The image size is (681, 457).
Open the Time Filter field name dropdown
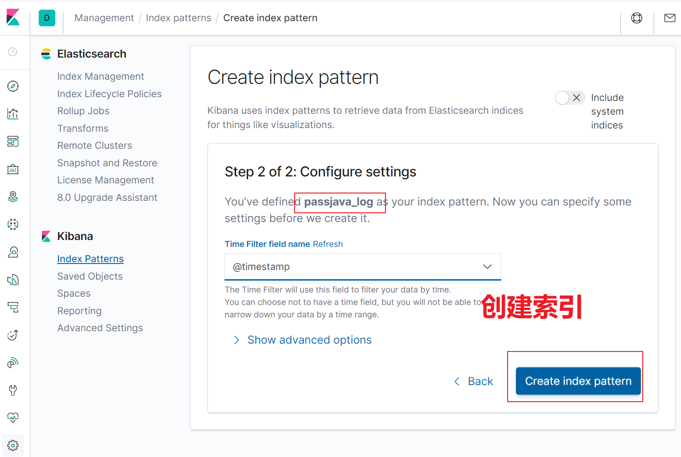coord(362,267)
